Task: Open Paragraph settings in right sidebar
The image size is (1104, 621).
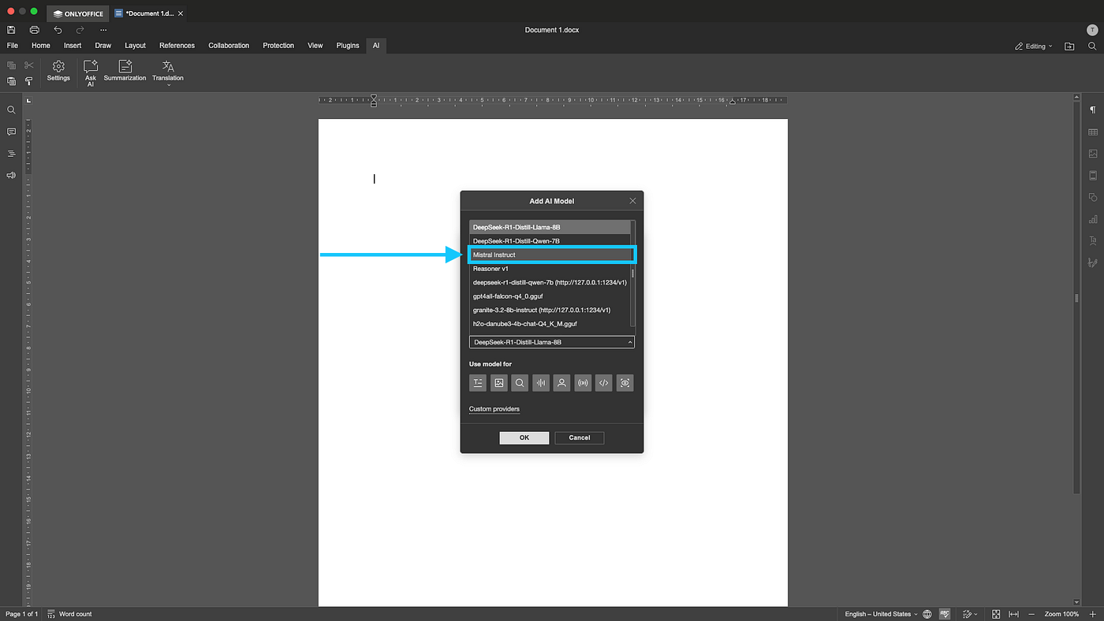Action: (1093, 110)
